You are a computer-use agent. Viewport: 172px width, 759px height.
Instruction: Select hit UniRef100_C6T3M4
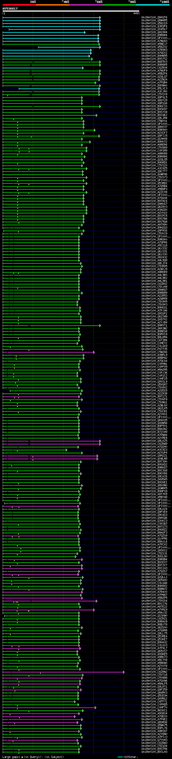[154, 340]
